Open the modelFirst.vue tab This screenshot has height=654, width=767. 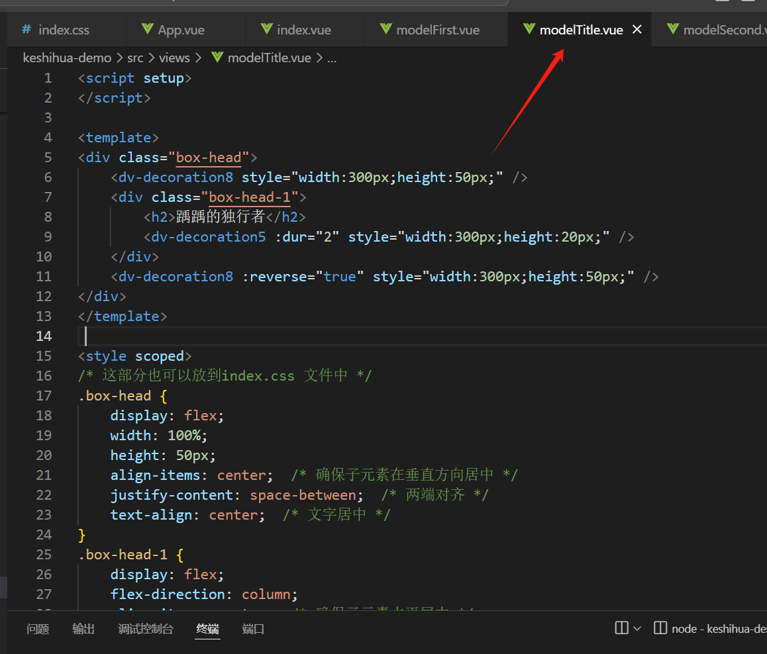436,30
